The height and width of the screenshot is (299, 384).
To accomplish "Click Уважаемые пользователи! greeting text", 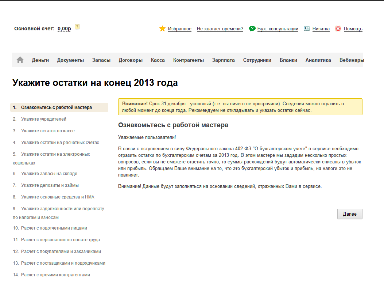I will (x=147, y=137).
